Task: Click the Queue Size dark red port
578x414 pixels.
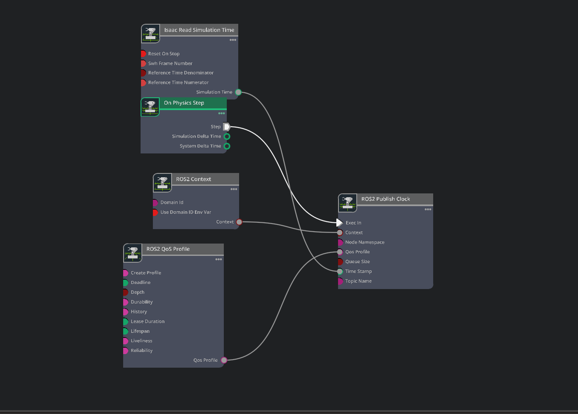Action: tap(340, 262)
